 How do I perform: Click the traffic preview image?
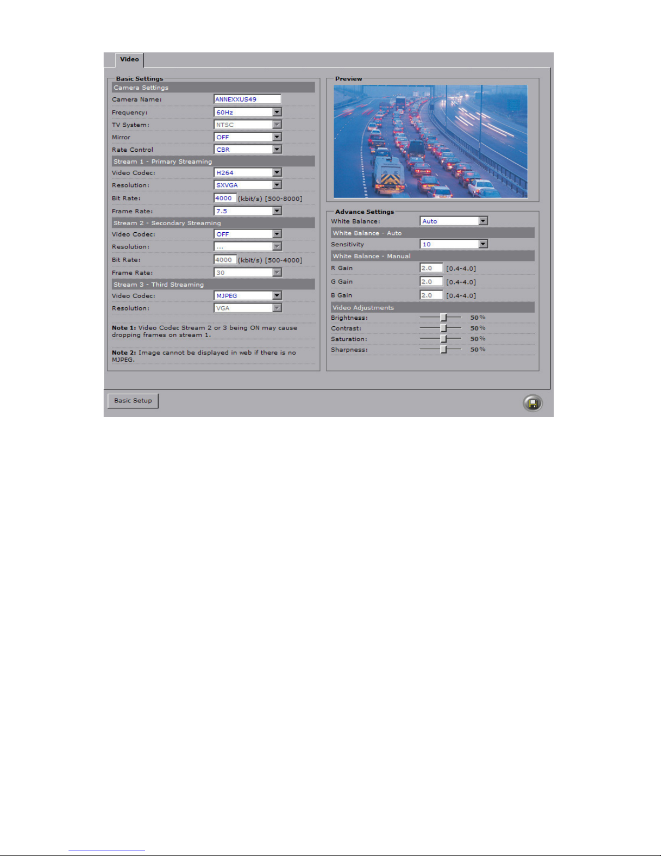(x=431, y=141)
